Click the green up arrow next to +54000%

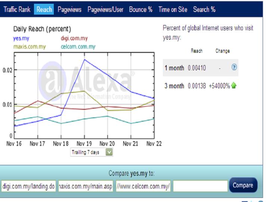click(234, 85)
